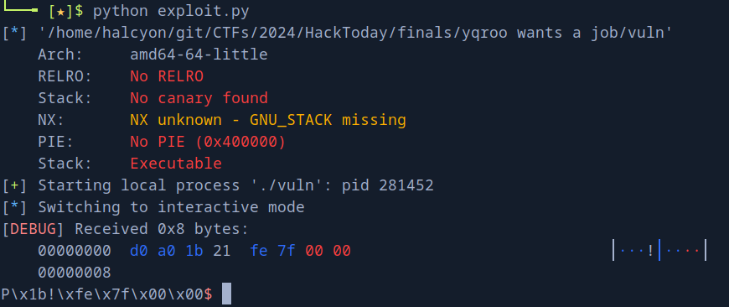
Task: Click 'Received 0x8 bytes:' text
Action: (x=163, y=229)
